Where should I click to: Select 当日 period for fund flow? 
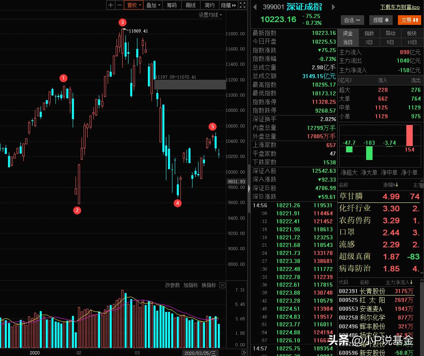(348, 42)
